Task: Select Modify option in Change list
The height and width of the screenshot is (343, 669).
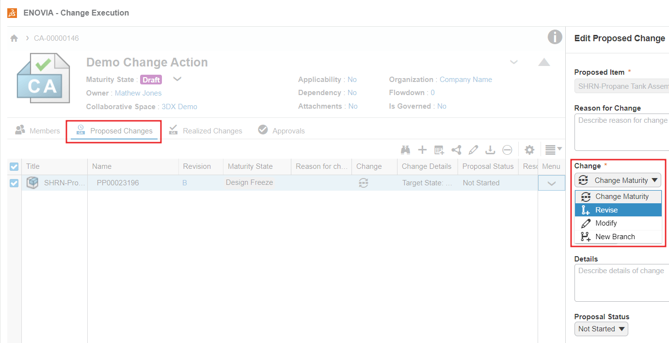Action: (x=618, y=223)
